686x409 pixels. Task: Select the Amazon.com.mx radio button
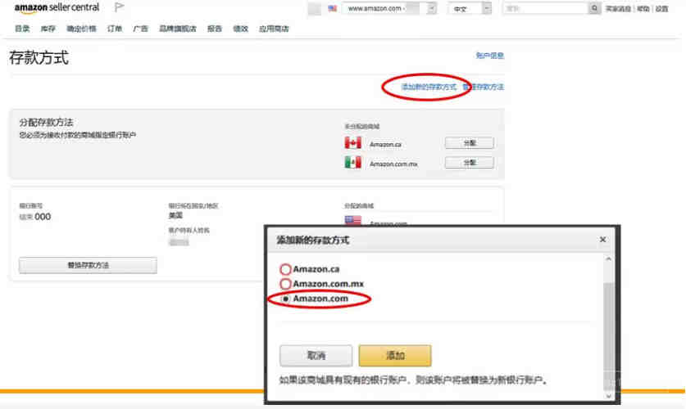coord(285,284)
